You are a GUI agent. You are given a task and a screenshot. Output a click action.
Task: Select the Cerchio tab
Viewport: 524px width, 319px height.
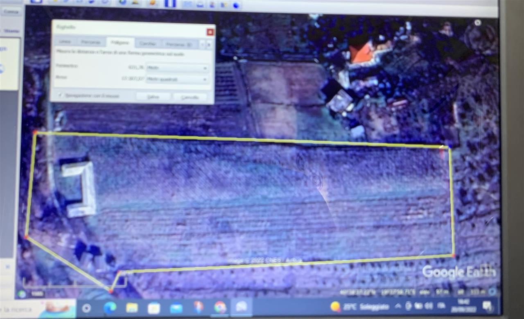coord(147,43)
